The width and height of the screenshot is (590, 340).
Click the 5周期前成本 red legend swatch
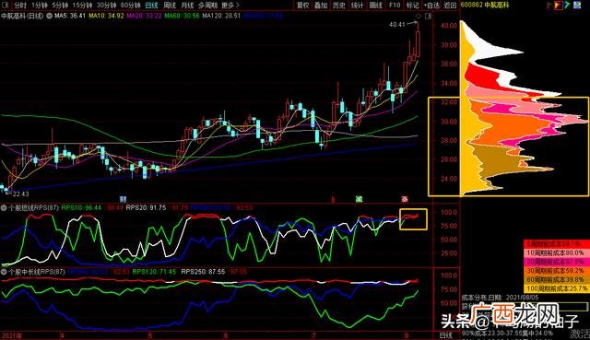[556, 244]
